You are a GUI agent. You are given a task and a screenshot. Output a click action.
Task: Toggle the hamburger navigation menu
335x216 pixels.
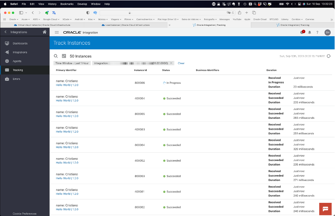tap(57, 32)
